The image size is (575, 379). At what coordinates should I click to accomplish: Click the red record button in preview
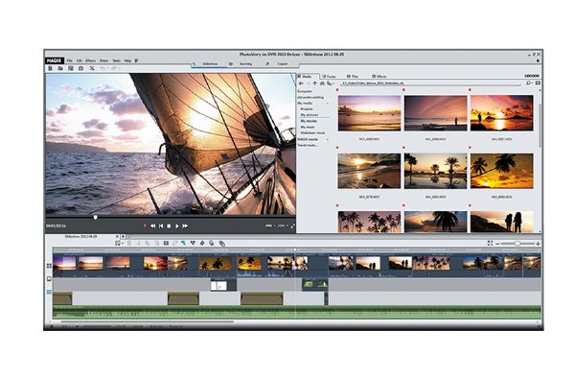145,225
